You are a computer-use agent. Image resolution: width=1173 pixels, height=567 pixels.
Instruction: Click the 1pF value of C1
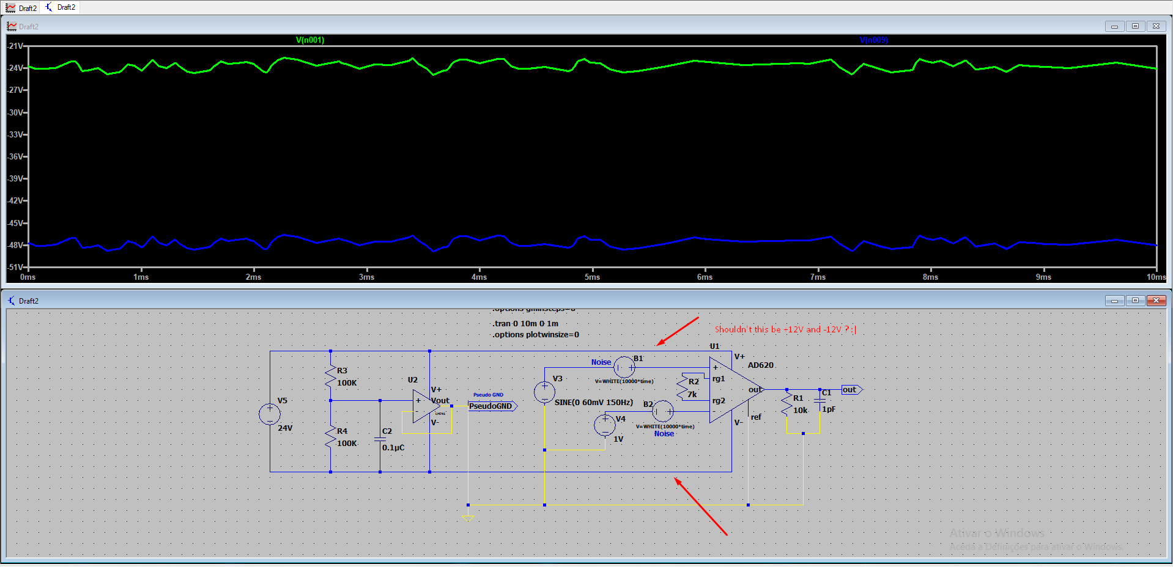click(829, 409)
